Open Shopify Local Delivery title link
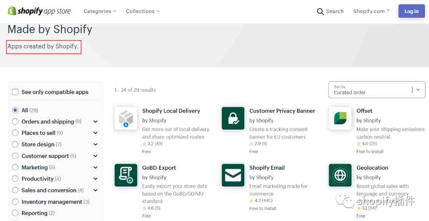429x221 pixels. click(171, 111)
